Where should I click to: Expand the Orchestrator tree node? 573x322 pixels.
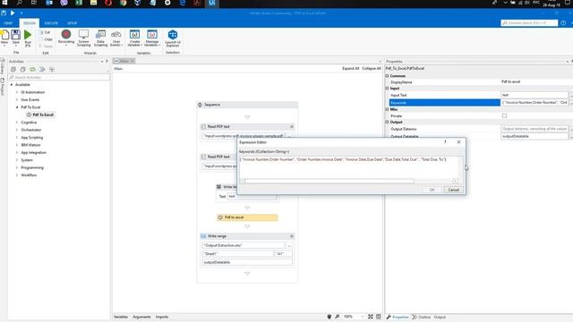(x=17, y=130)
